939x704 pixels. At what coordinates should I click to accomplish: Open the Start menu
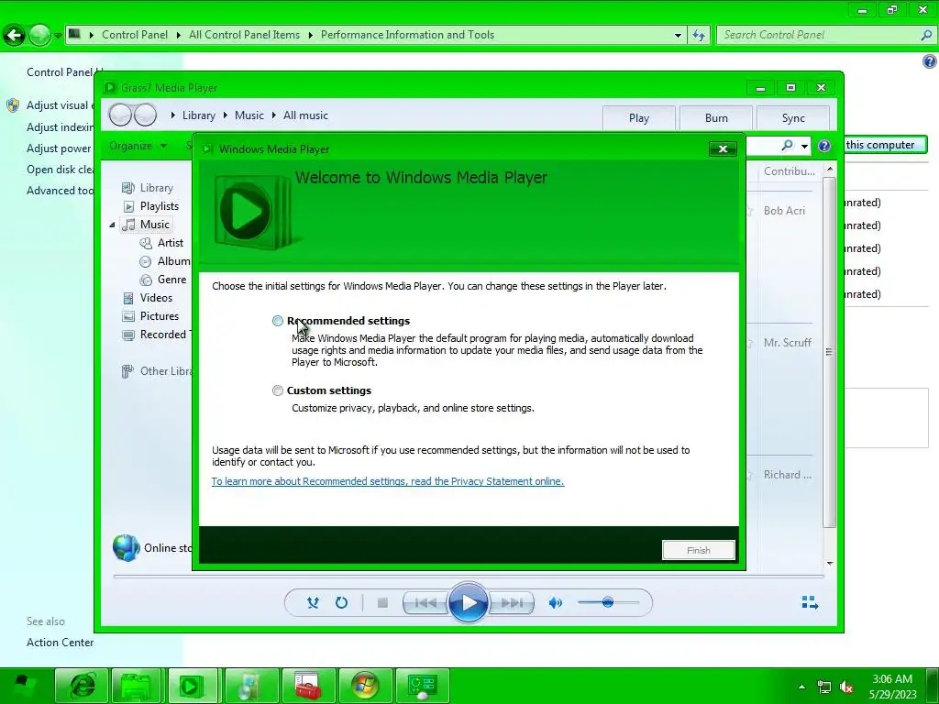[x=22, y=686]
